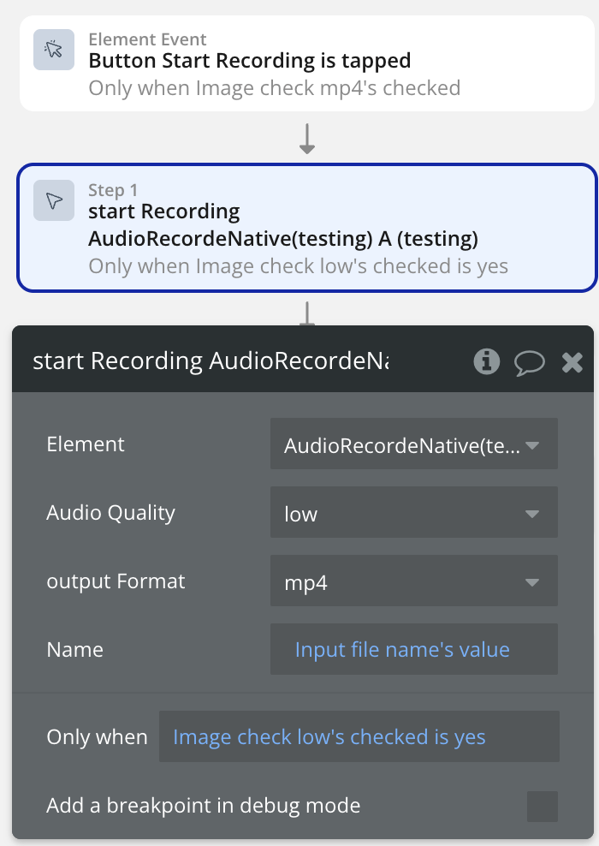Image resolution: width=599 pixels, height=846 pixels.
Task: Open the comment speech bubble icon
Action: [x=530, y=362]
